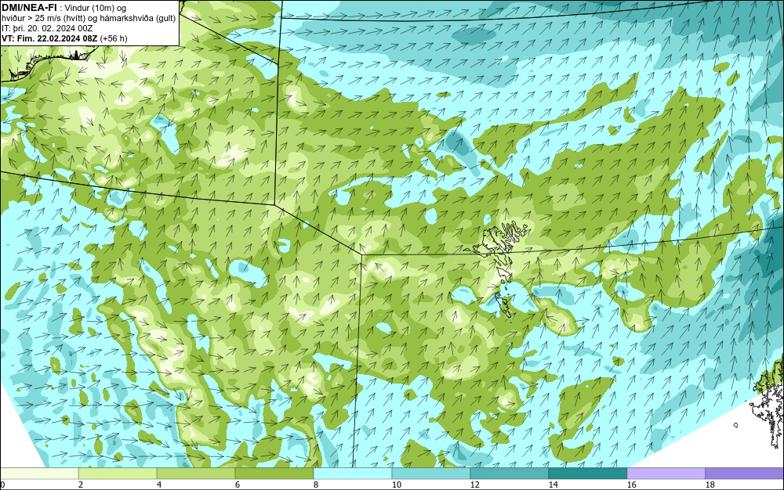Click the 2–4 m/s light green legend swatch
The width and height of the screenshot is (784, 490).
[x=118, y=473]
